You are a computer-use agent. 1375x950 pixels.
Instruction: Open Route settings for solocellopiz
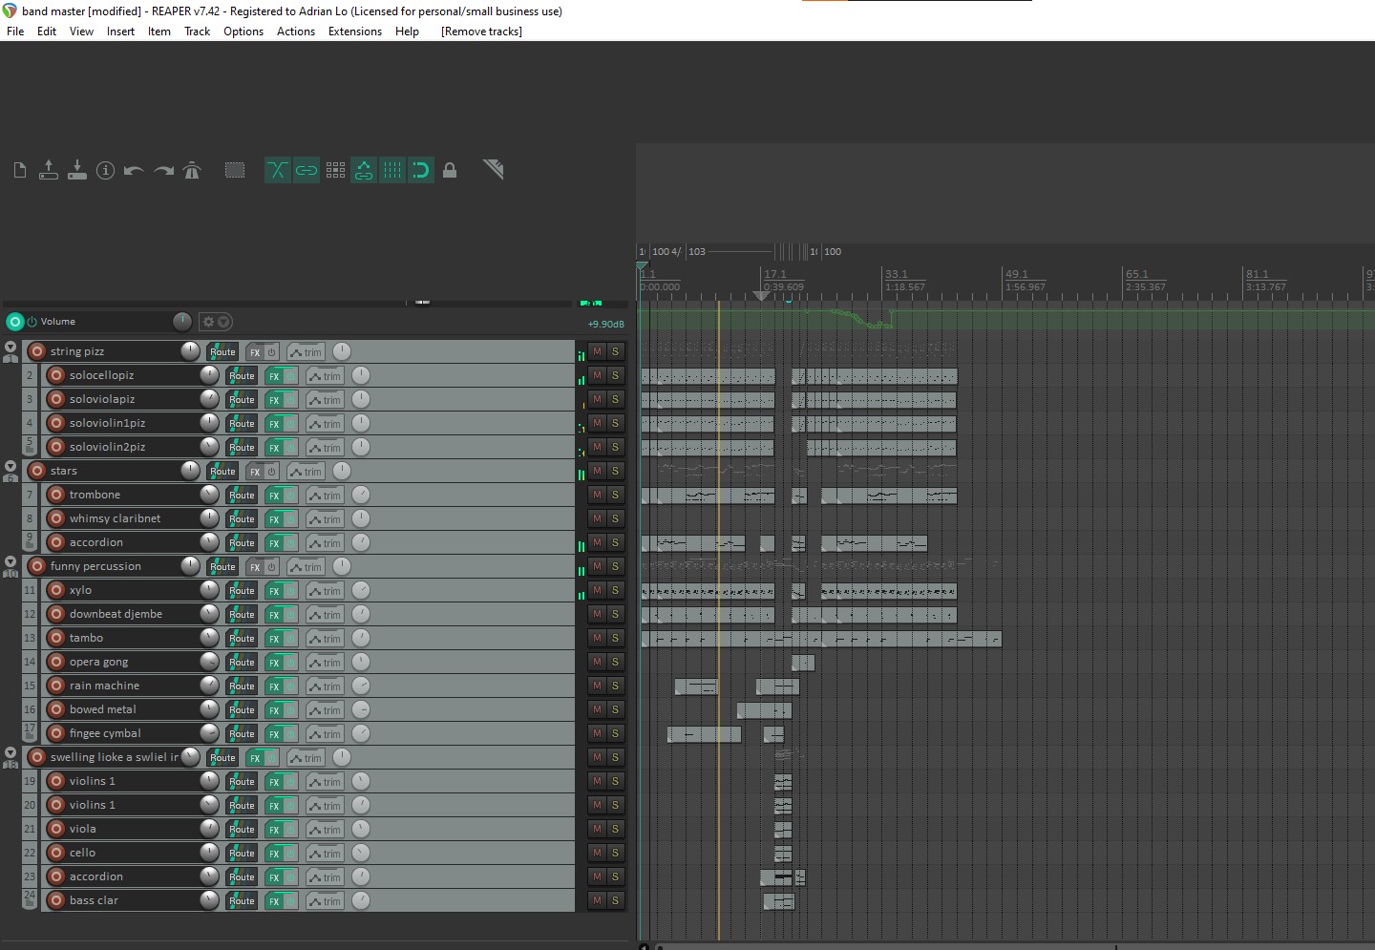[242, 376]
